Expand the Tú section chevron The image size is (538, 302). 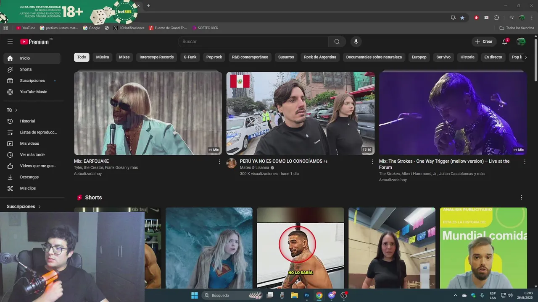[16, 110]
